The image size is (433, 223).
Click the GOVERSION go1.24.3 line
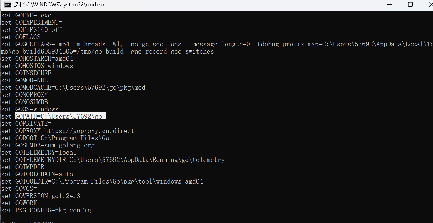coord(41,196)
